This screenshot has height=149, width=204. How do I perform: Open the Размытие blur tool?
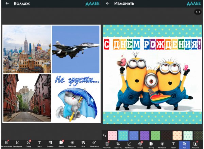(x=195, y=145)
